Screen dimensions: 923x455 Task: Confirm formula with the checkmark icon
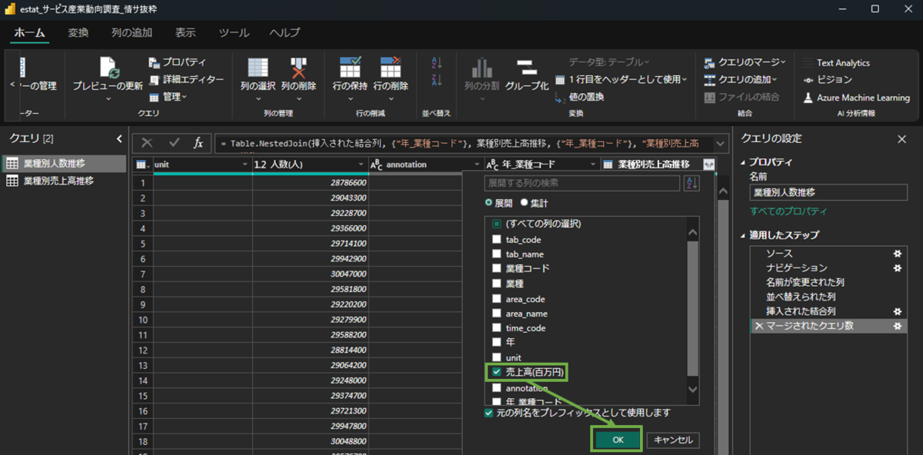pyautogui.click(x=174, y=143)
